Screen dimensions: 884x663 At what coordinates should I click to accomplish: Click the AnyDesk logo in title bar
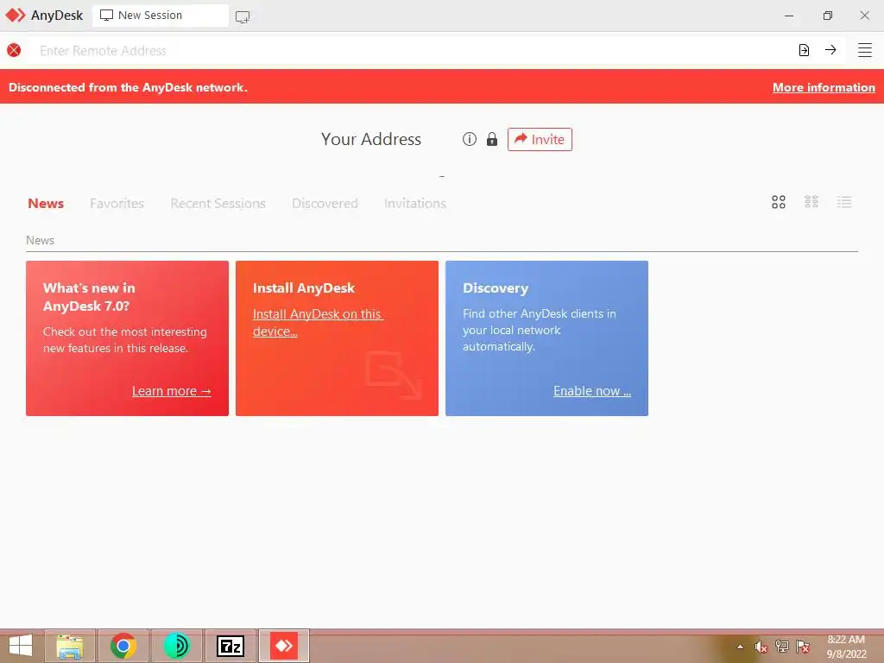coord(16,16)
